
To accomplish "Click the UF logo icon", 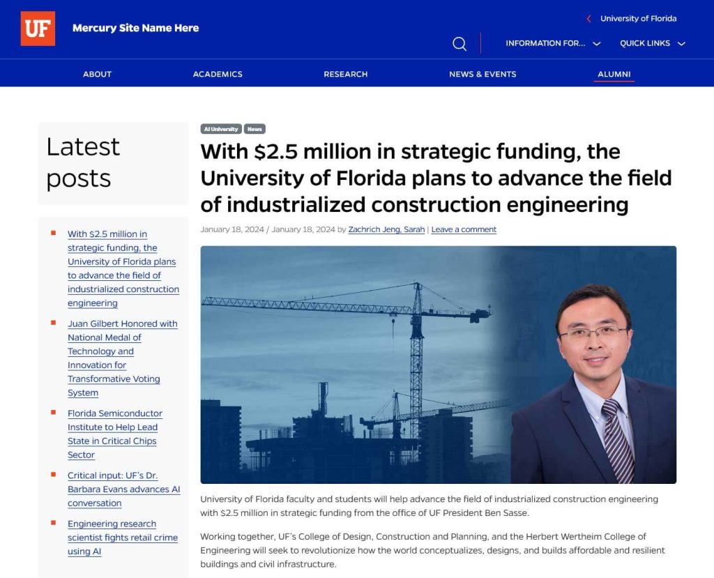I will (x=38, y=29).
